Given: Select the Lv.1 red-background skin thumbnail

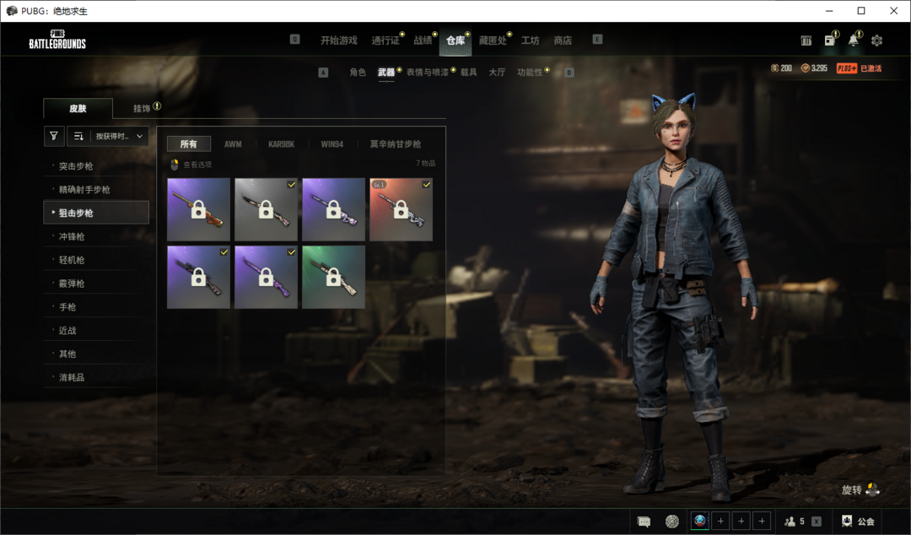Looking at the screenshot, I should (x=401, y=209).
